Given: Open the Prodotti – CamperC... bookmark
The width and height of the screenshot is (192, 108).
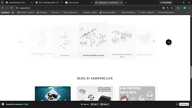Looking at the screenshot, I should click(26, 12).
